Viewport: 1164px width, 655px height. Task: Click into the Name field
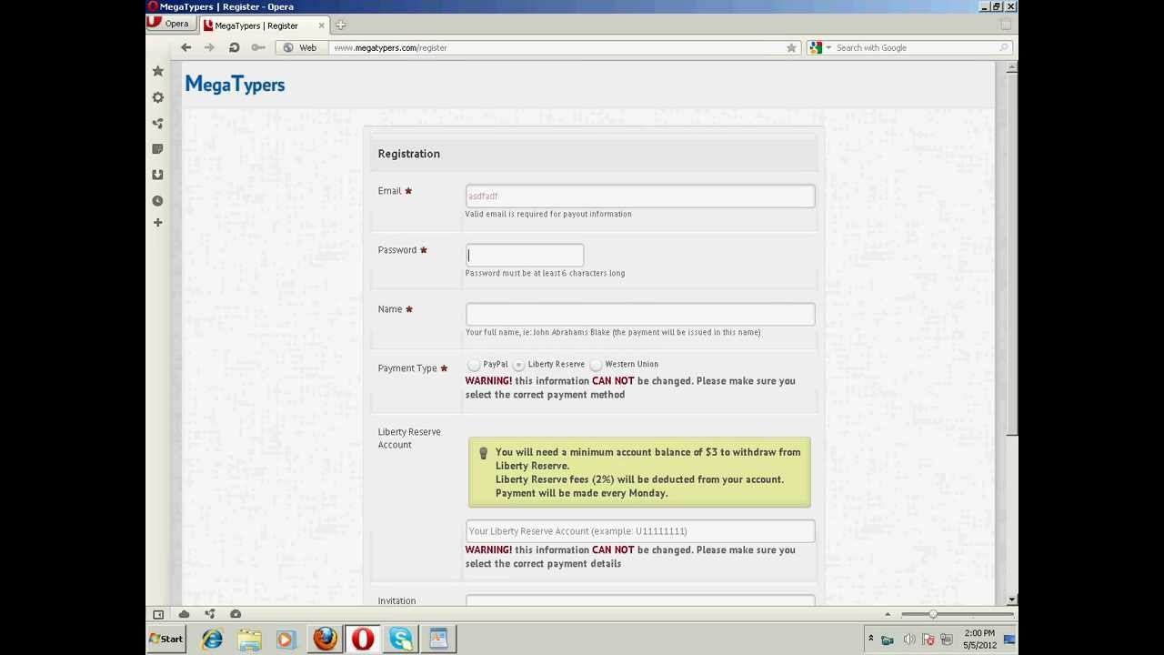tap(640, 314)
